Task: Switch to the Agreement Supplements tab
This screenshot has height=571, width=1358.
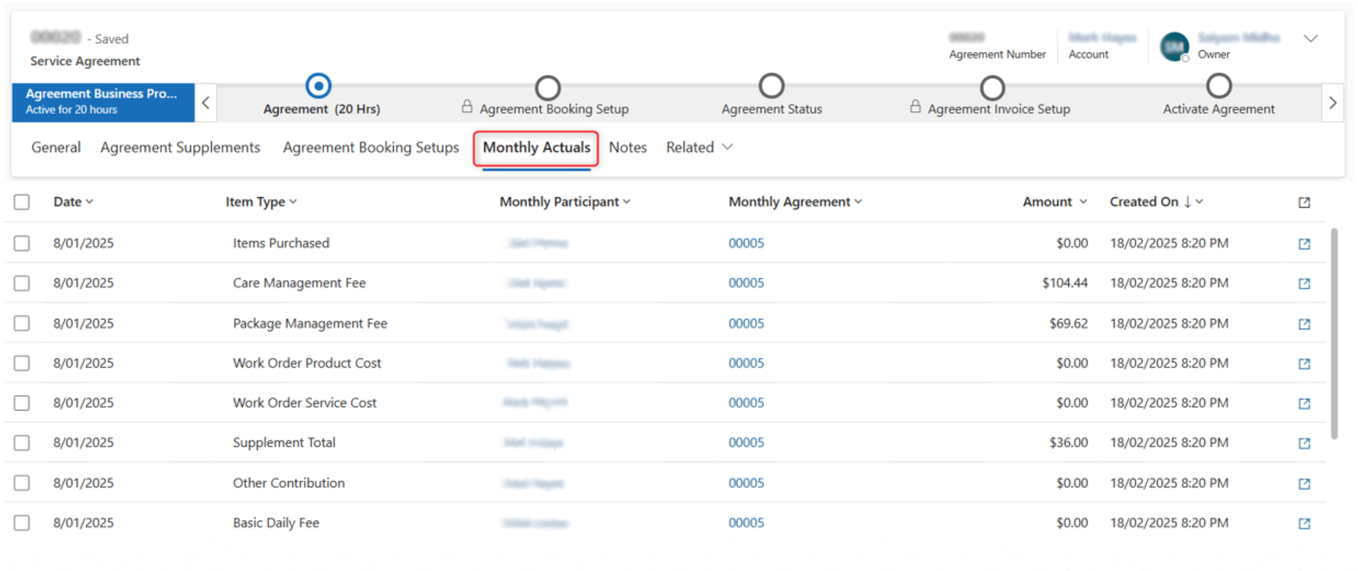Action: point(180,147)
